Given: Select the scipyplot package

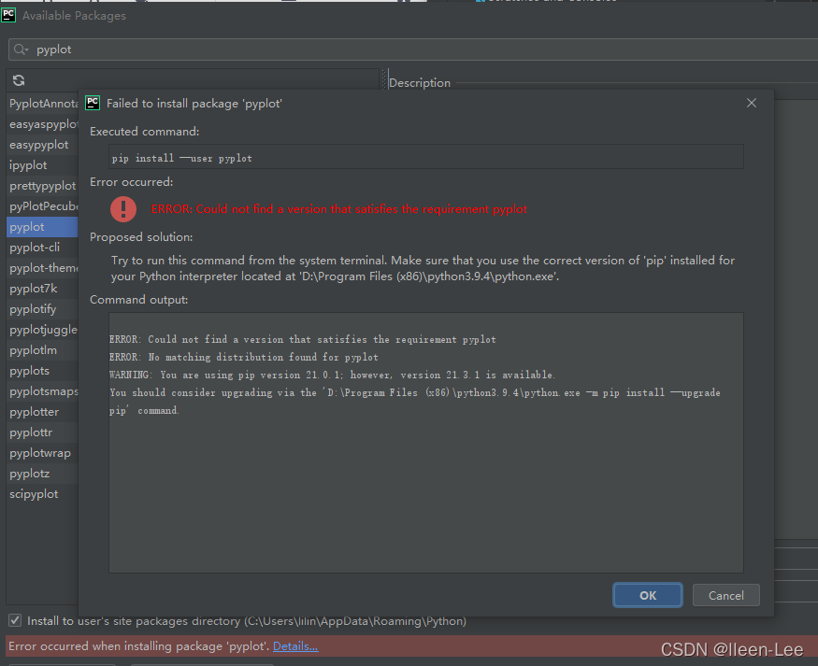Looking at the screenshot, I should point(34,493).
